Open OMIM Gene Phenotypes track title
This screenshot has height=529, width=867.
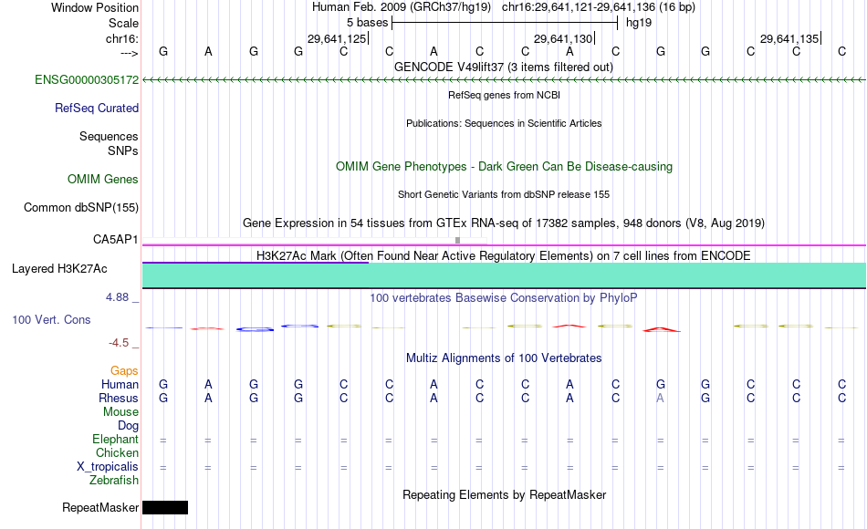(504, 166)
